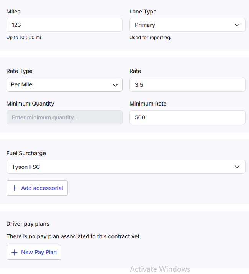Click the no pay plan associated message
The height and width of the screenshot is (274, 249).
[74, 236]
